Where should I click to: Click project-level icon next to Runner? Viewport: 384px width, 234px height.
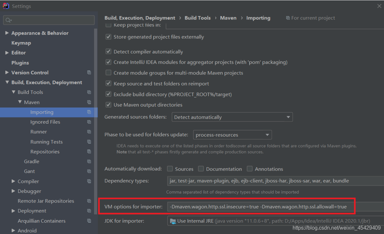point(89,131)
